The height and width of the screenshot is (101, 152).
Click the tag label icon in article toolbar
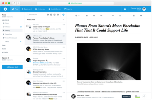101,16
